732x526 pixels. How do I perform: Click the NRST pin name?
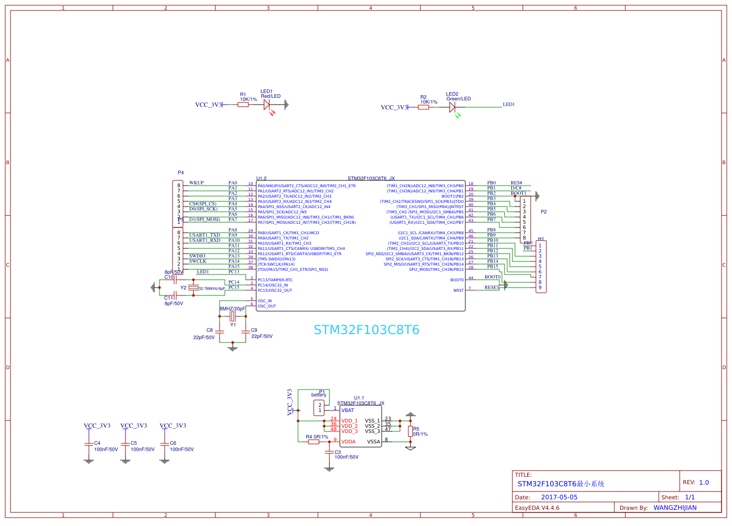tap(459, 291)
